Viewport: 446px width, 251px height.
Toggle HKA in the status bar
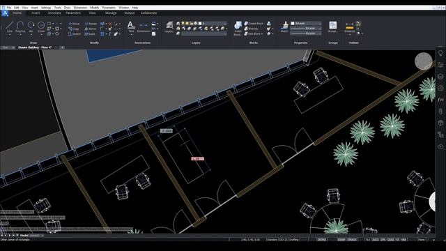pyautogui.click(x=403, y=240)
